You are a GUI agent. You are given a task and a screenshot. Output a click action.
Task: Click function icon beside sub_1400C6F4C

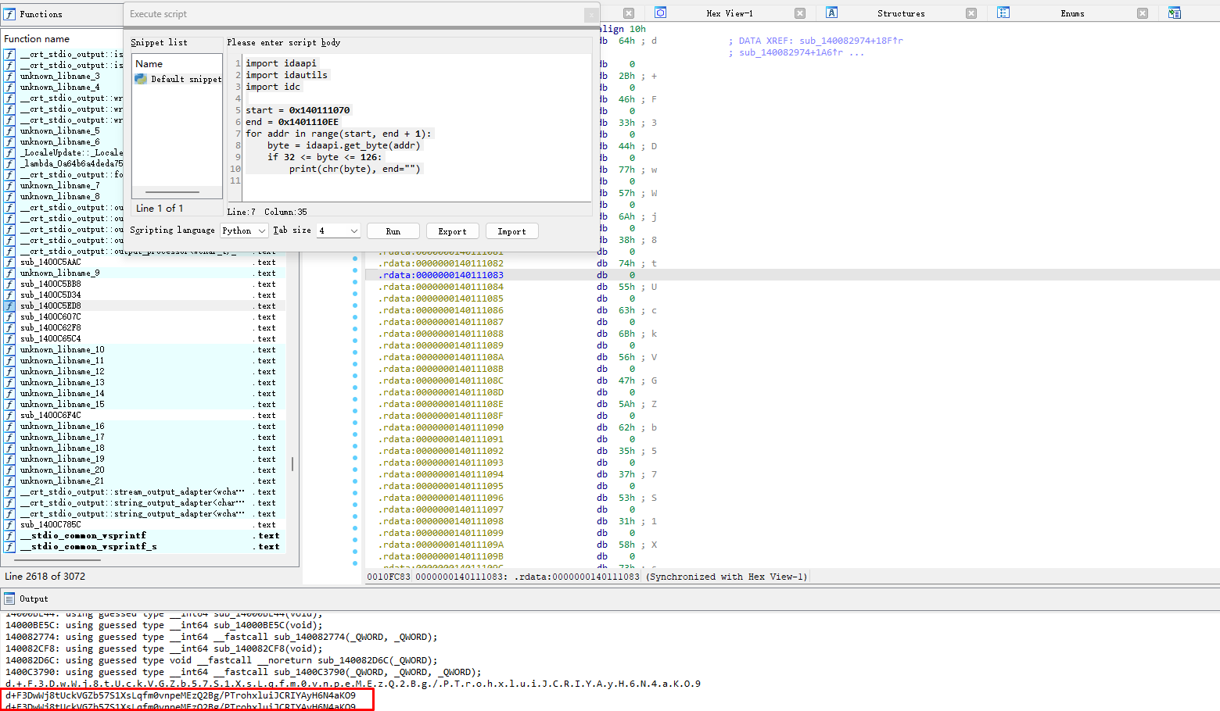click(9, 416)
